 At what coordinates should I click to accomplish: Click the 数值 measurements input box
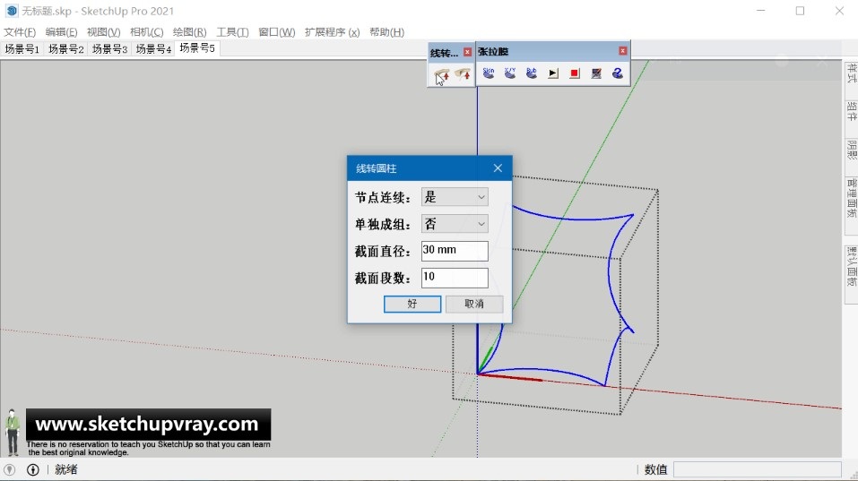[757, 469]
